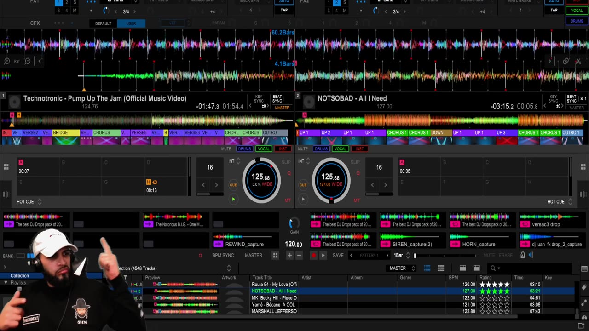Halve the deck 2 loop length
The image size is (589, 331).
373,185
